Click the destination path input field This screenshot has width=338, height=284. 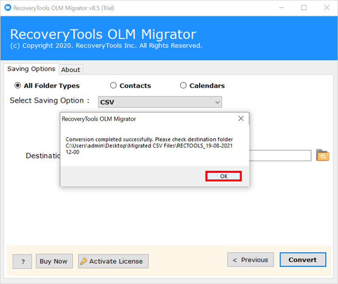click(280, 155)
